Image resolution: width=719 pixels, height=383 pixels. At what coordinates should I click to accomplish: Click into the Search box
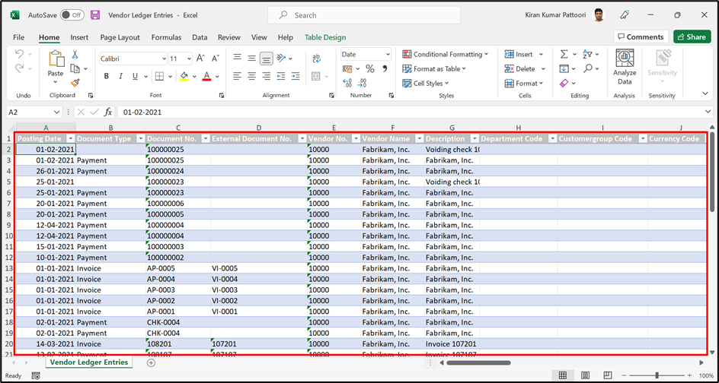click(364, 15)
